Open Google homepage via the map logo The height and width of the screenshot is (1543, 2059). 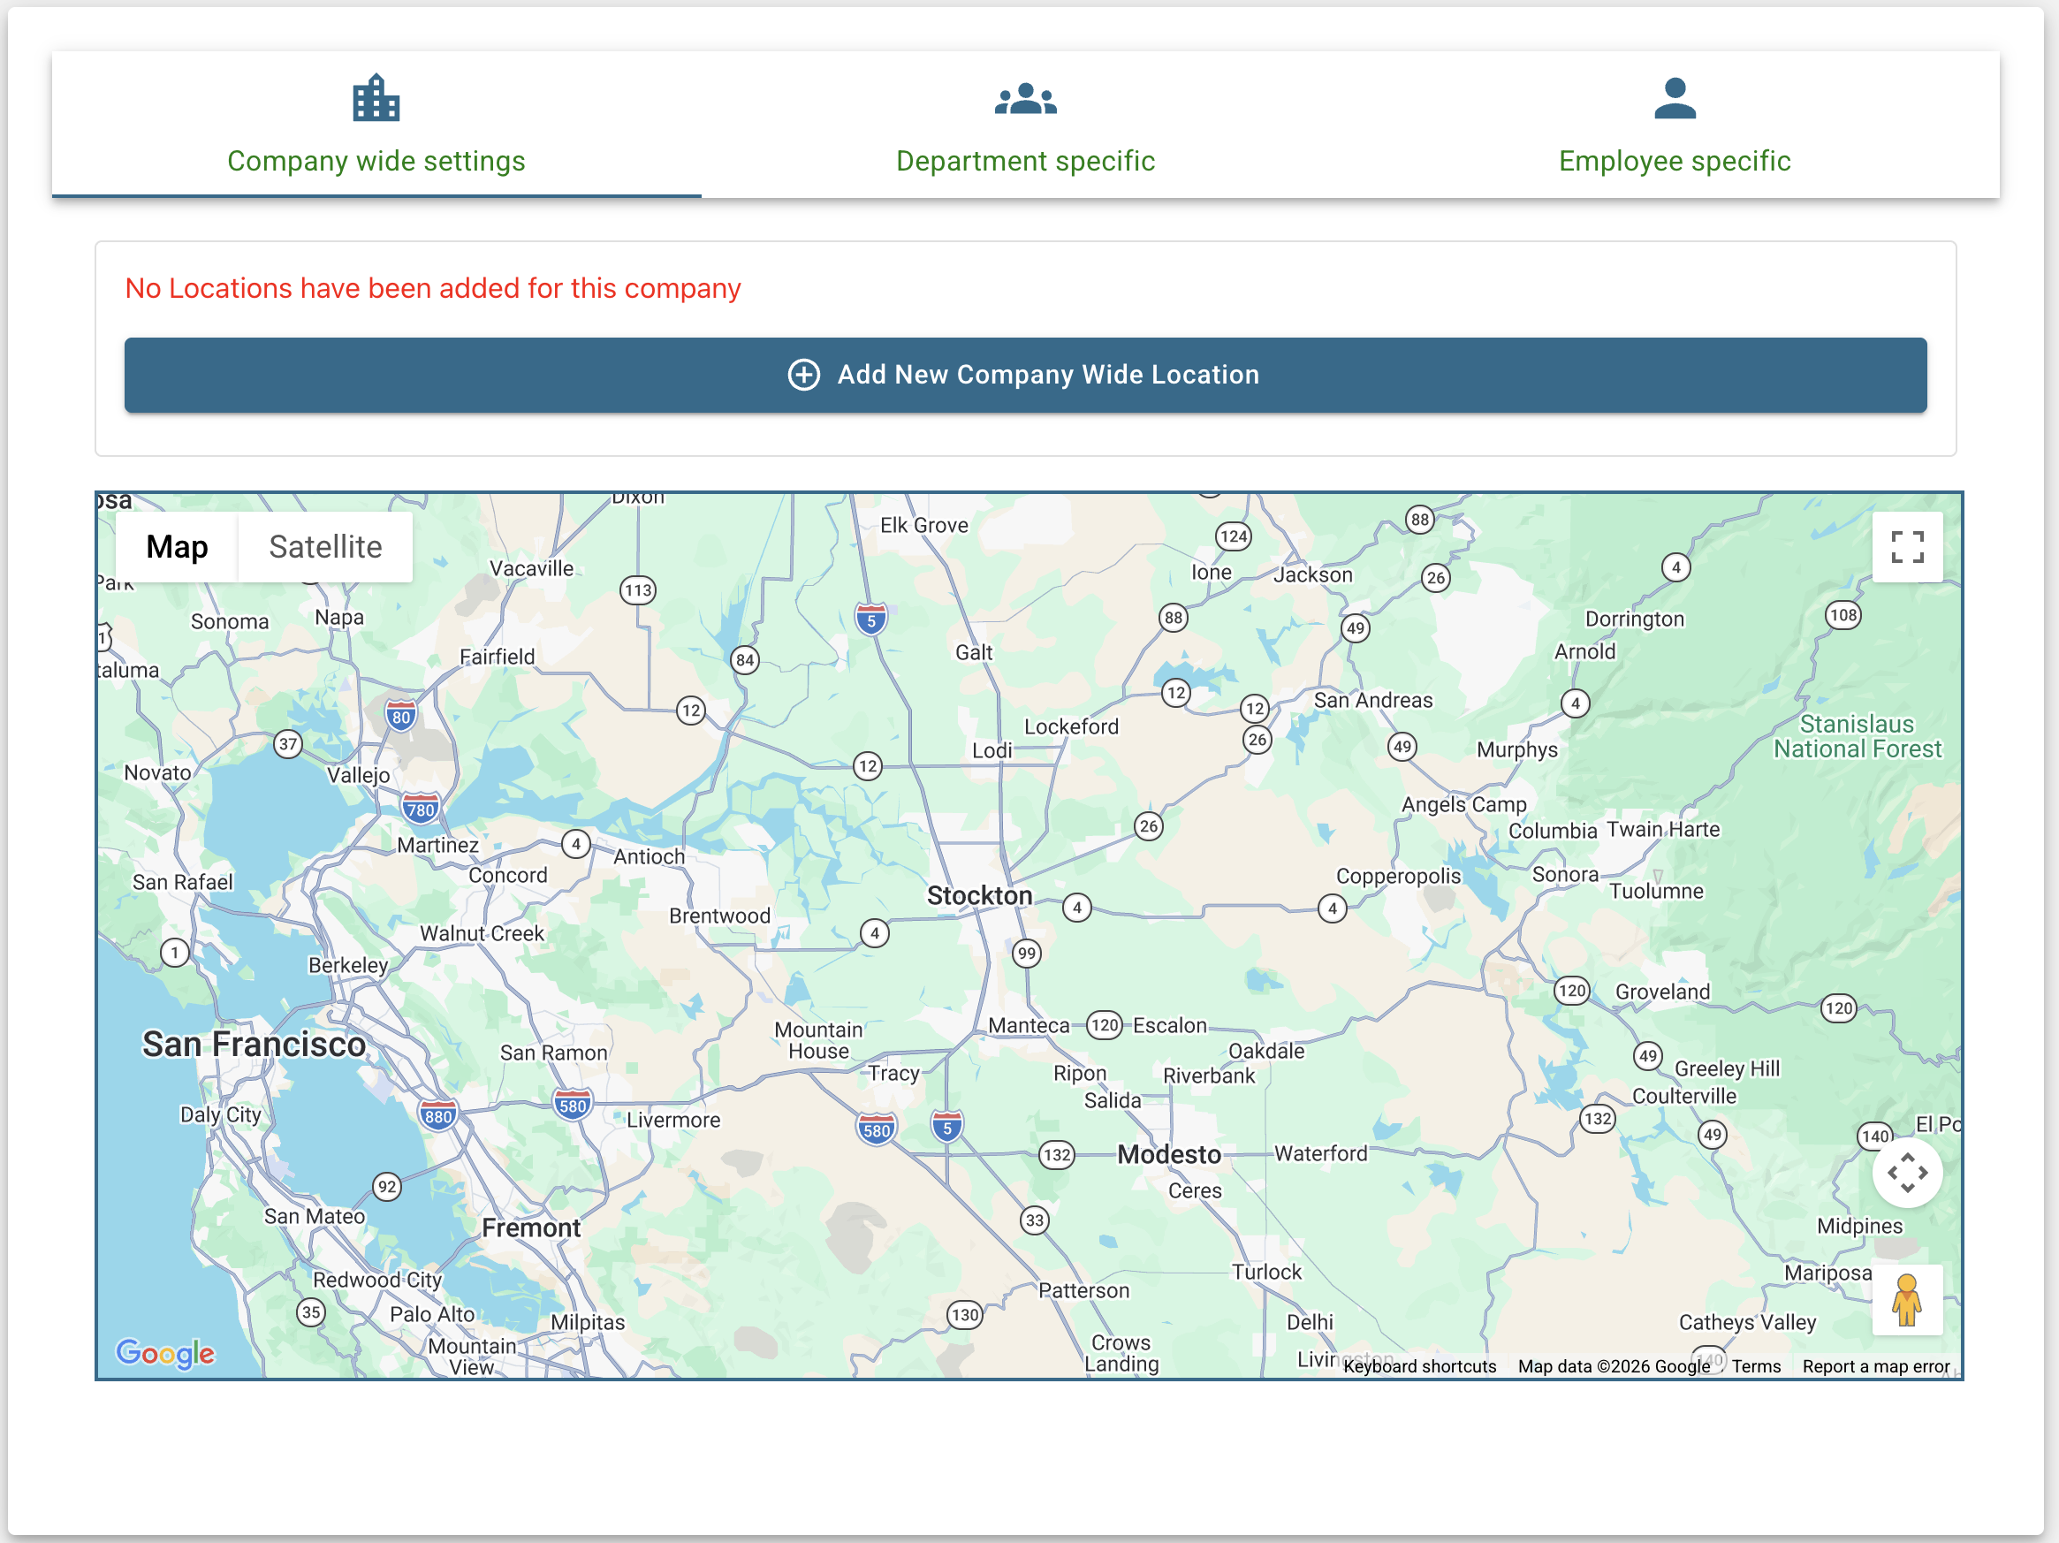coord(163,1354)
